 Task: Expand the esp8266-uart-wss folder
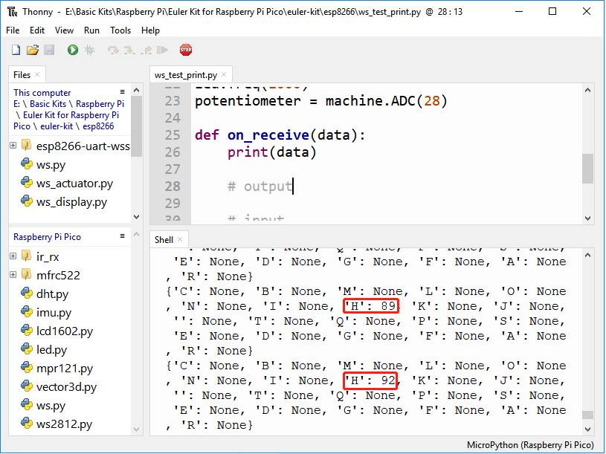point(13,146)
